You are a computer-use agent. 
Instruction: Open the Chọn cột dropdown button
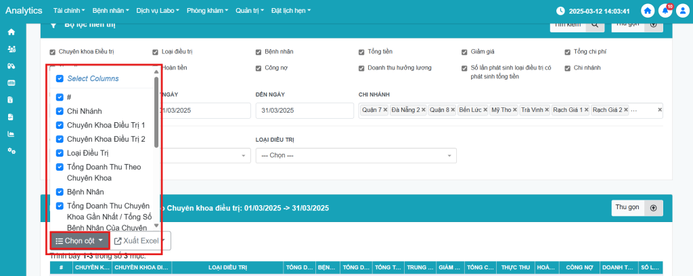point(79,241)
